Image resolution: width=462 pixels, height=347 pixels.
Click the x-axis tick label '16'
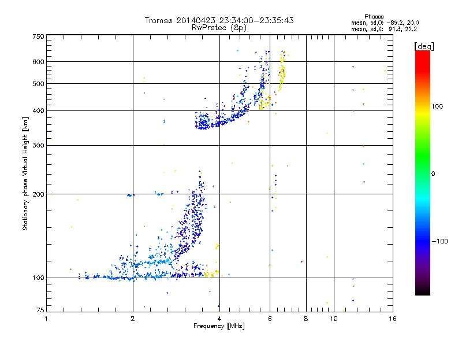393,319
